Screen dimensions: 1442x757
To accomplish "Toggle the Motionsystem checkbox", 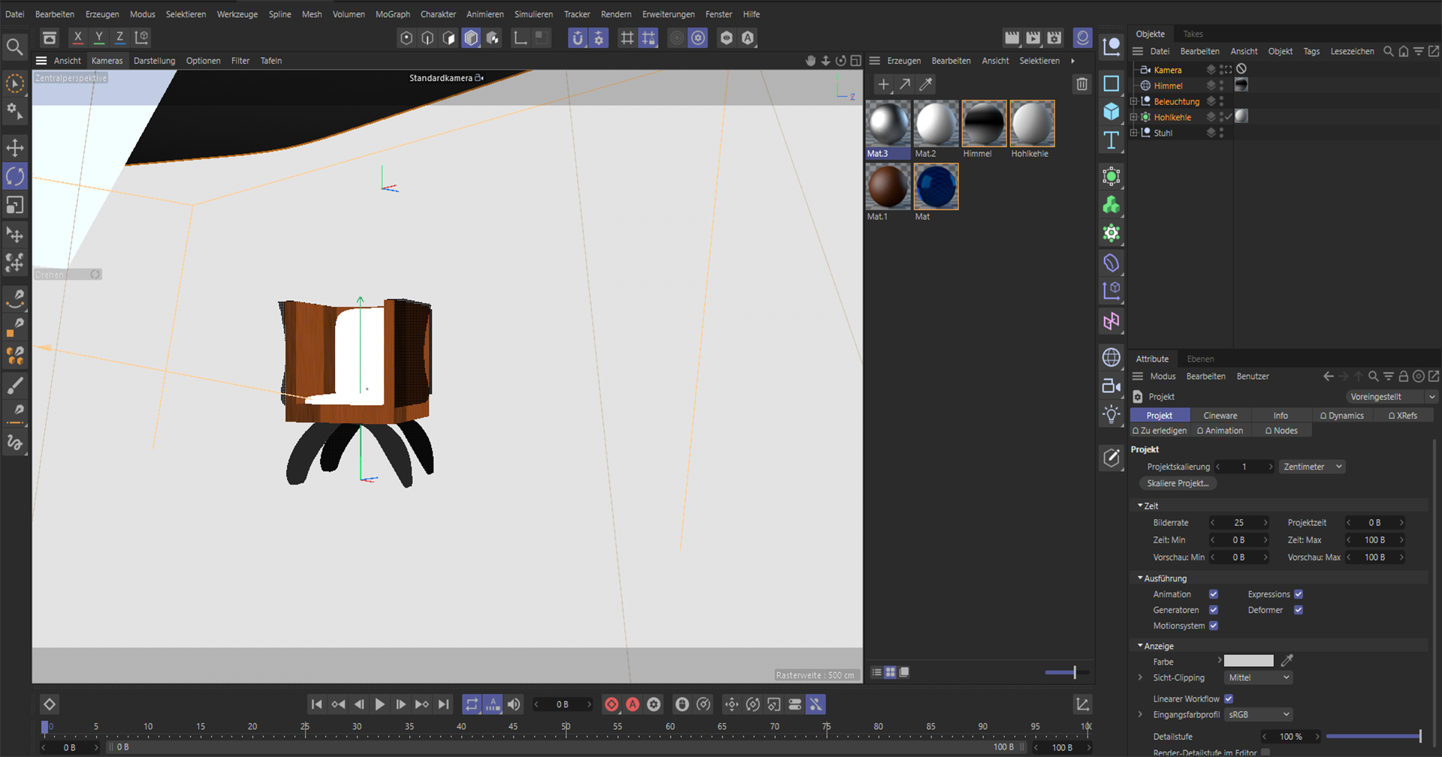I will click(1213, 626).
